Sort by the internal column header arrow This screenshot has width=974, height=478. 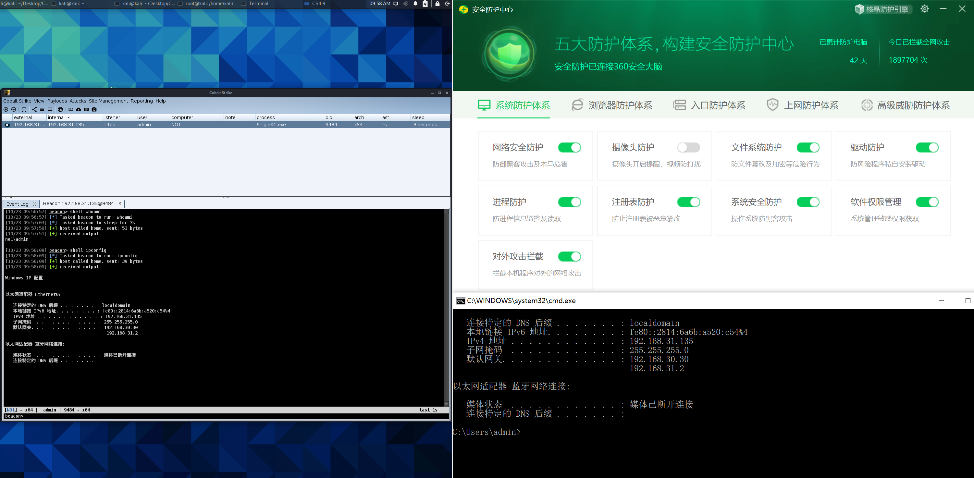click(68, 117)
